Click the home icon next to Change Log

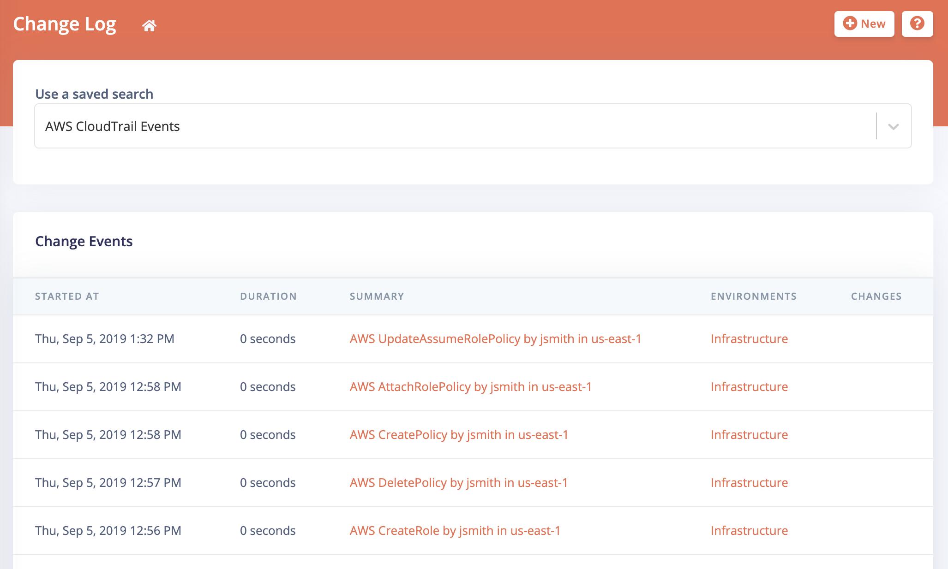coord(149,25)
